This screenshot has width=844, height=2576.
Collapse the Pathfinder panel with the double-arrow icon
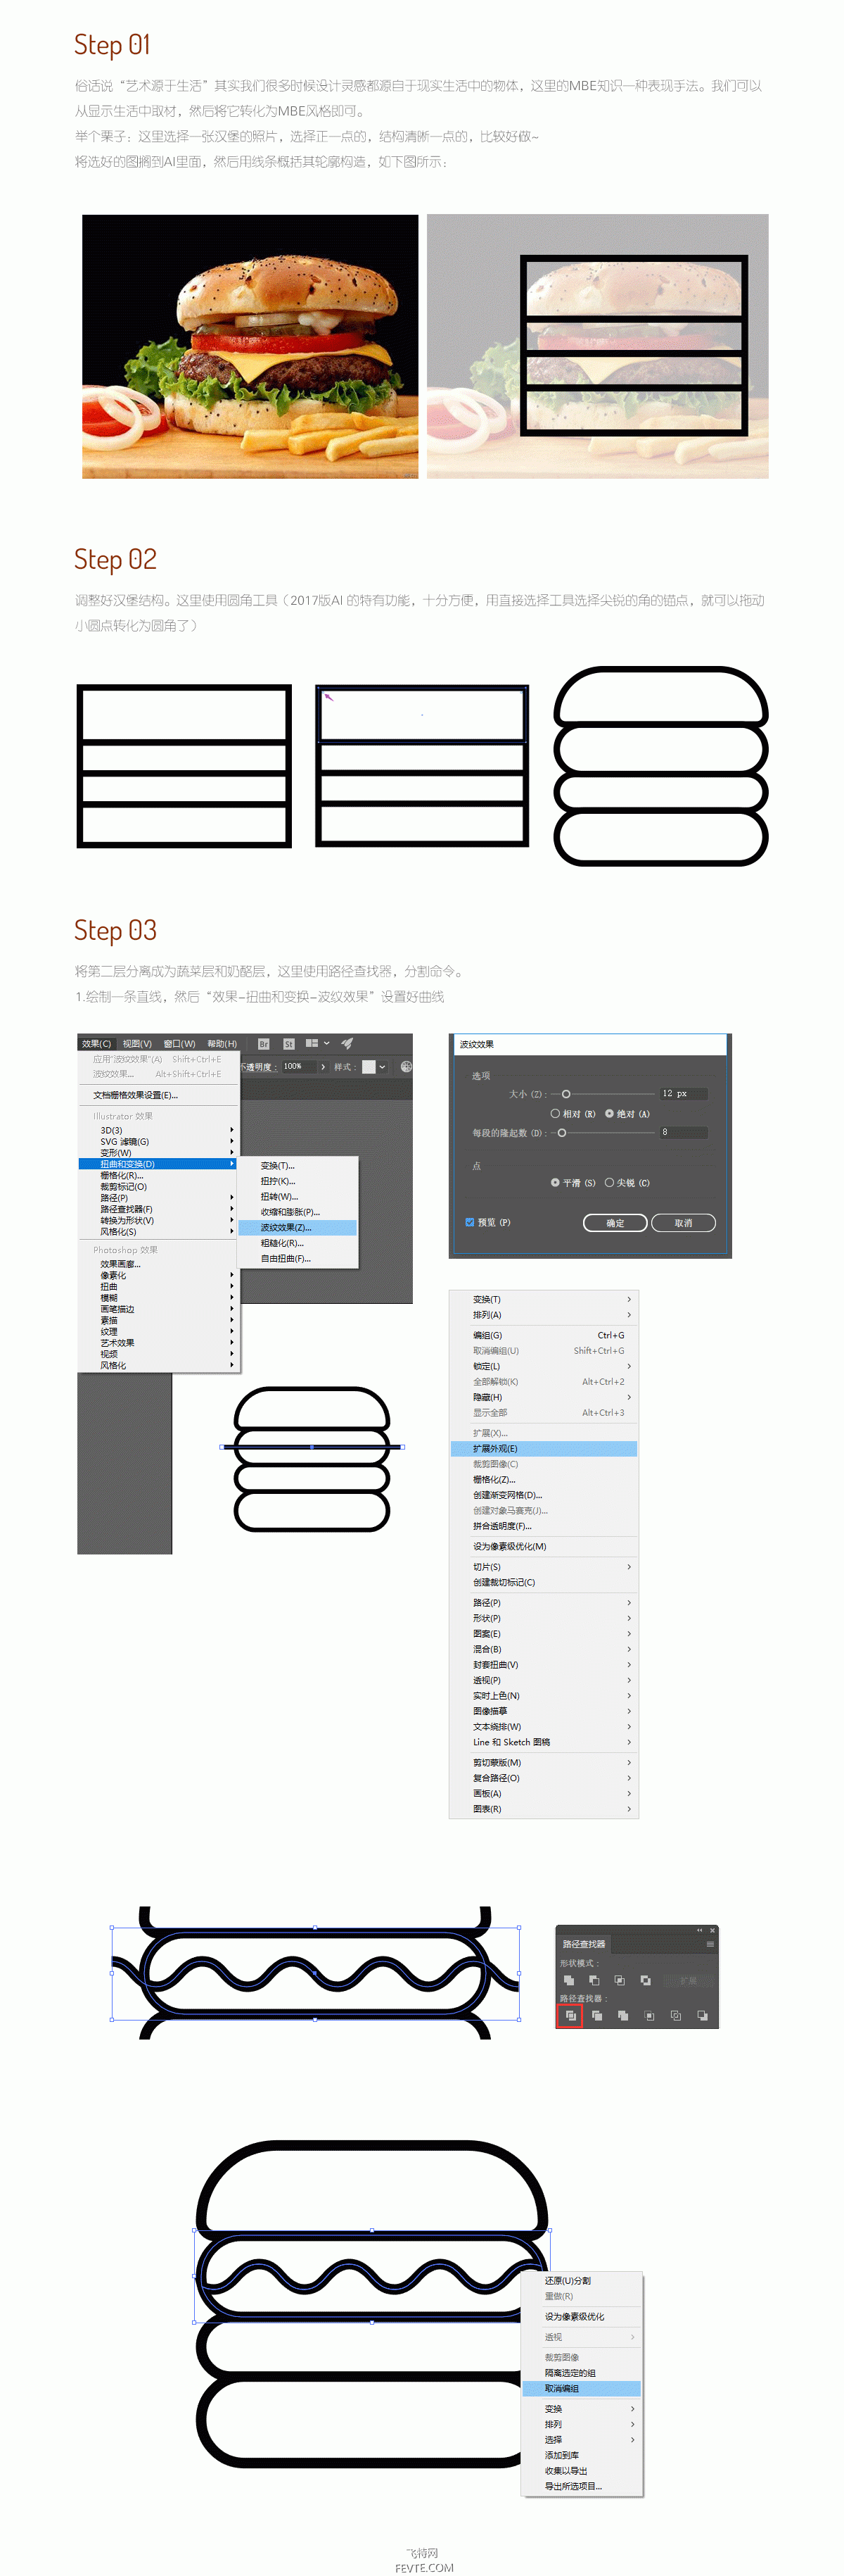[x=699, y=1930]
